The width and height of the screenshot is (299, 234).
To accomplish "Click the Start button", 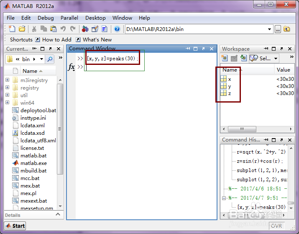I will tap(15, 226).
